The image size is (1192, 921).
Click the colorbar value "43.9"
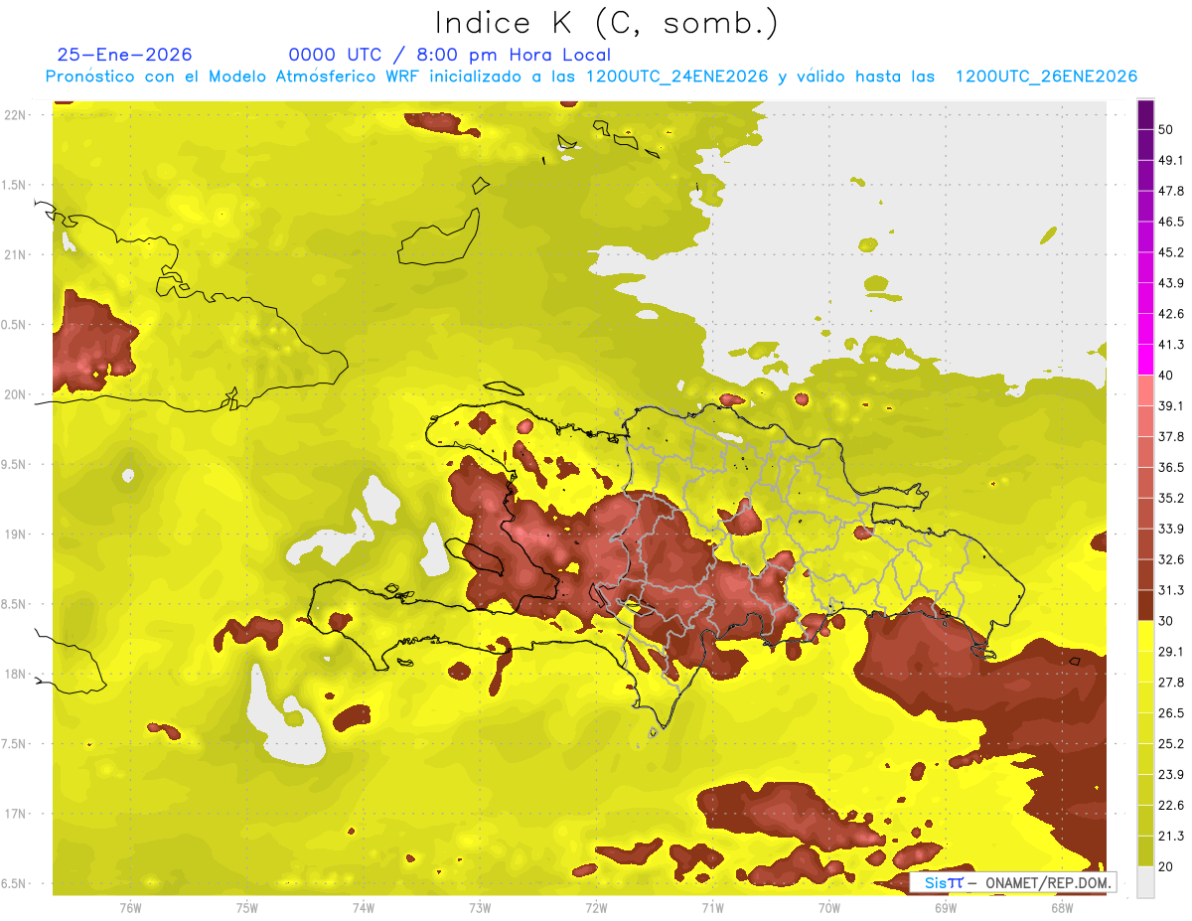[x=1172, y=283]
